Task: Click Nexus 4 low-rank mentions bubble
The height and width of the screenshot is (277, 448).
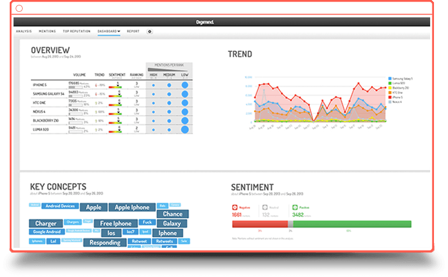Action: pos(185,112)
